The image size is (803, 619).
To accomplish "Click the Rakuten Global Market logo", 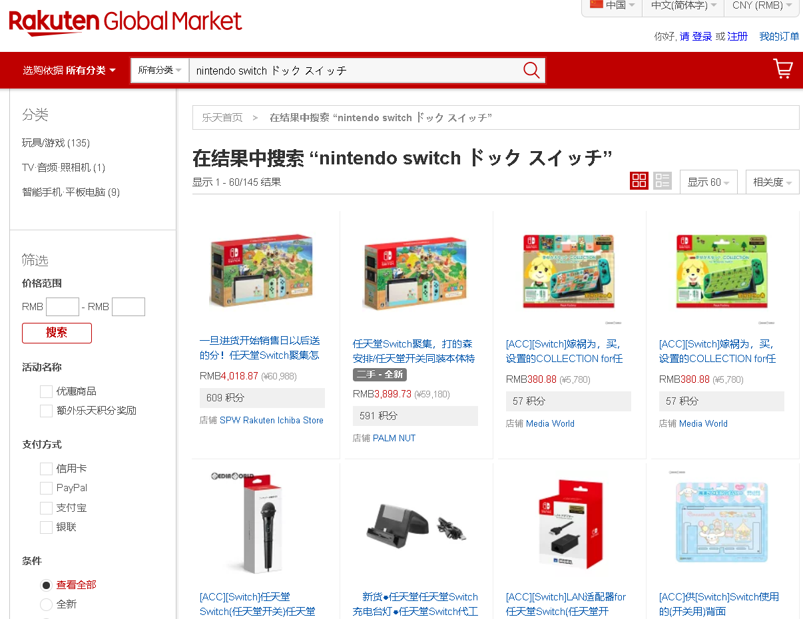I will click(x=125, y=22).
